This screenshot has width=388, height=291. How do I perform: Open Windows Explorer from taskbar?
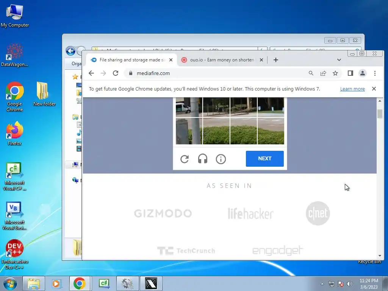34,283
